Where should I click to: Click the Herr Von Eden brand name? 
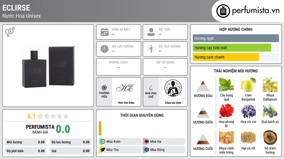(x=126, y=103)
